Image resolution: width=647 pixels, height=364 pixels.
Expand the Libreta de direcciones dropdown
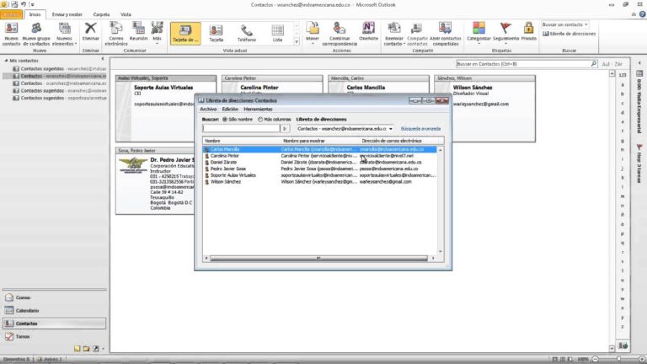coord(391,128)
